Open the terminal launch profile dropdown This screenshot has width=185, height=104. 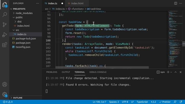tap(171, 72)
